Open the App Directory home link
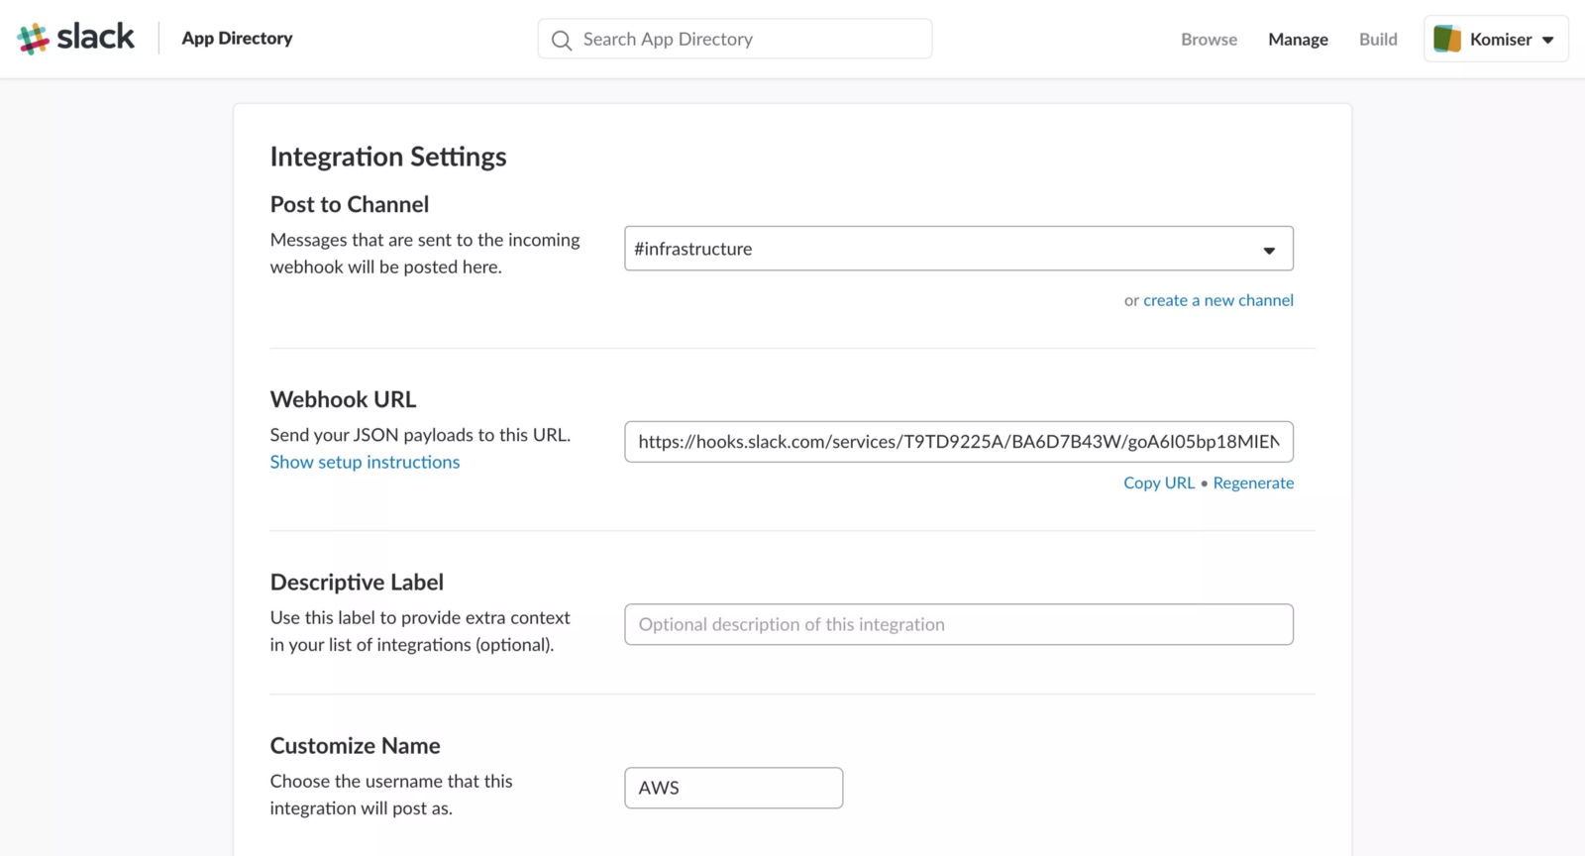The image size is (1585, 856). [x=237, y=39]
